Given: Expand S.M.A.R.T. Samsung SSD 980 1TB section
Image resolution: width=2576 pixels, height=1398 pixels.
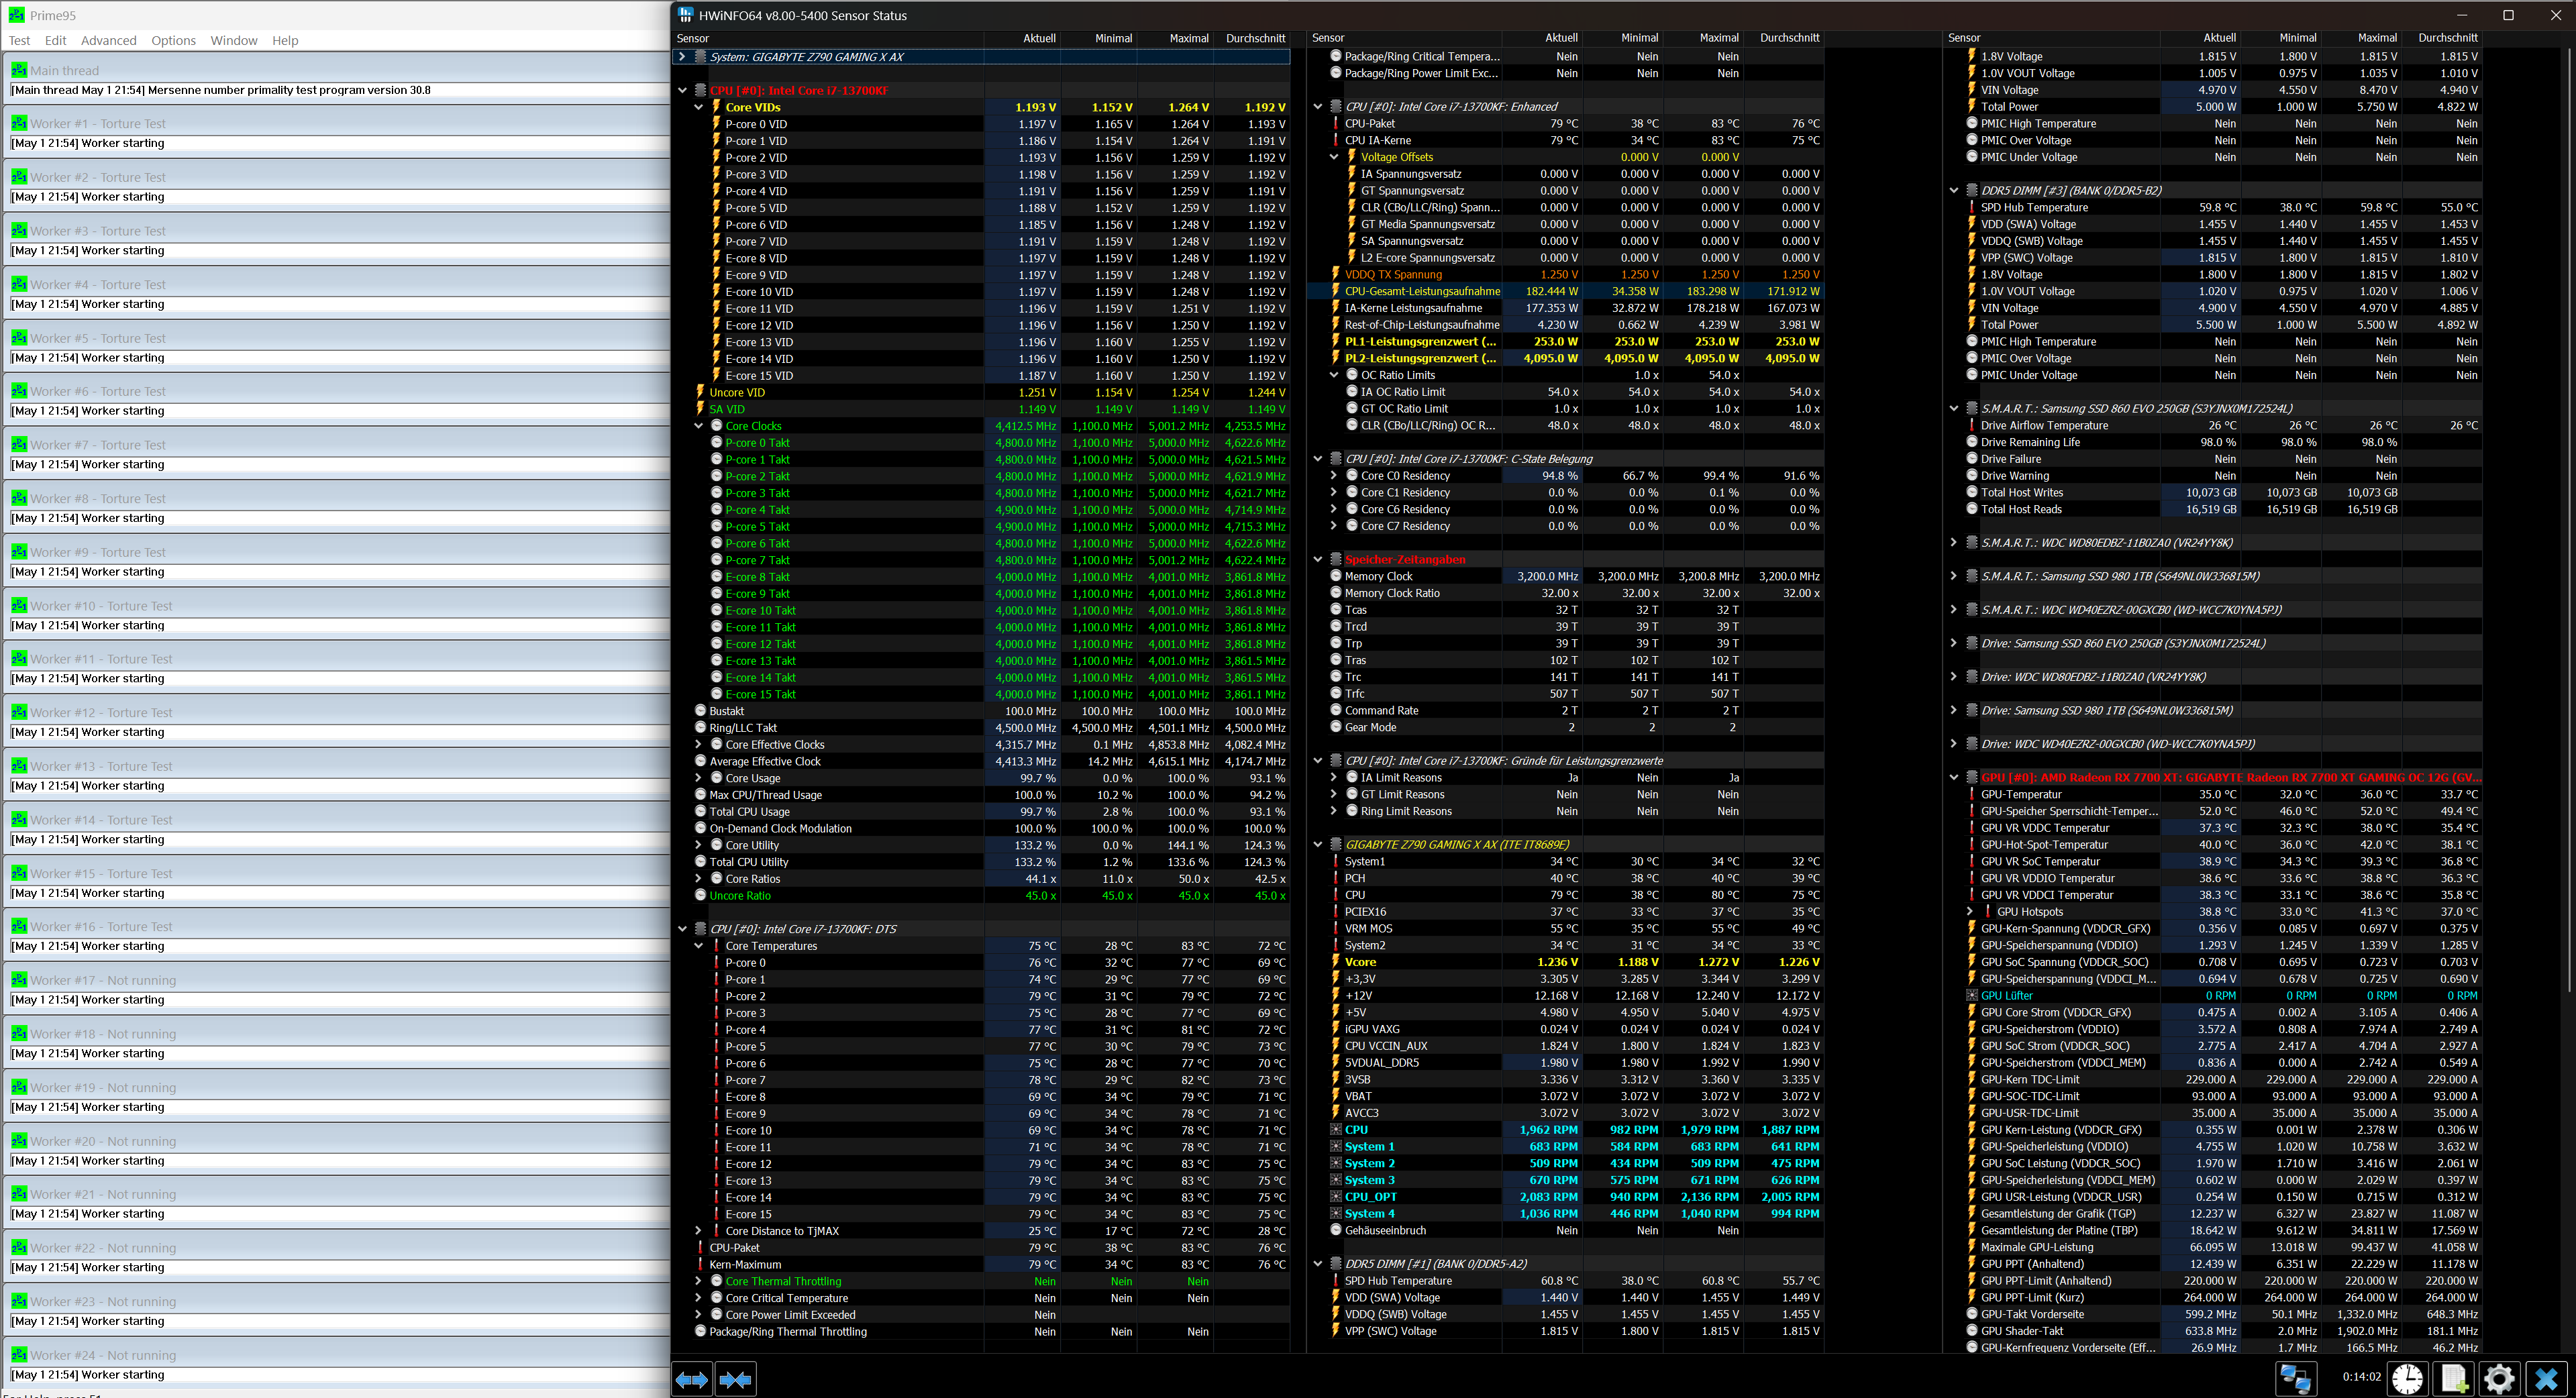Looking at the screenshot, I should point(1953,576).
